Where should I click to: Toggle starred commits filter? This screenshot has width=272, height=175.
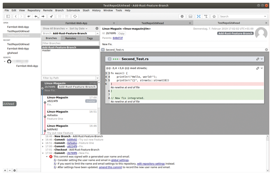coord(214,16)
